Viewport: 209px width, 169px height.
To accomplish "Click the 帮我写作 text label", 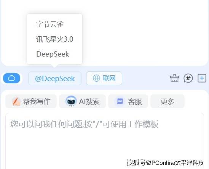I will click(x=37, y=101).
